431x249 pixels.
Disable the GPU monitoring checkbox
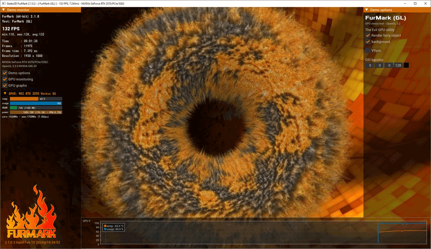coord(5,79)
